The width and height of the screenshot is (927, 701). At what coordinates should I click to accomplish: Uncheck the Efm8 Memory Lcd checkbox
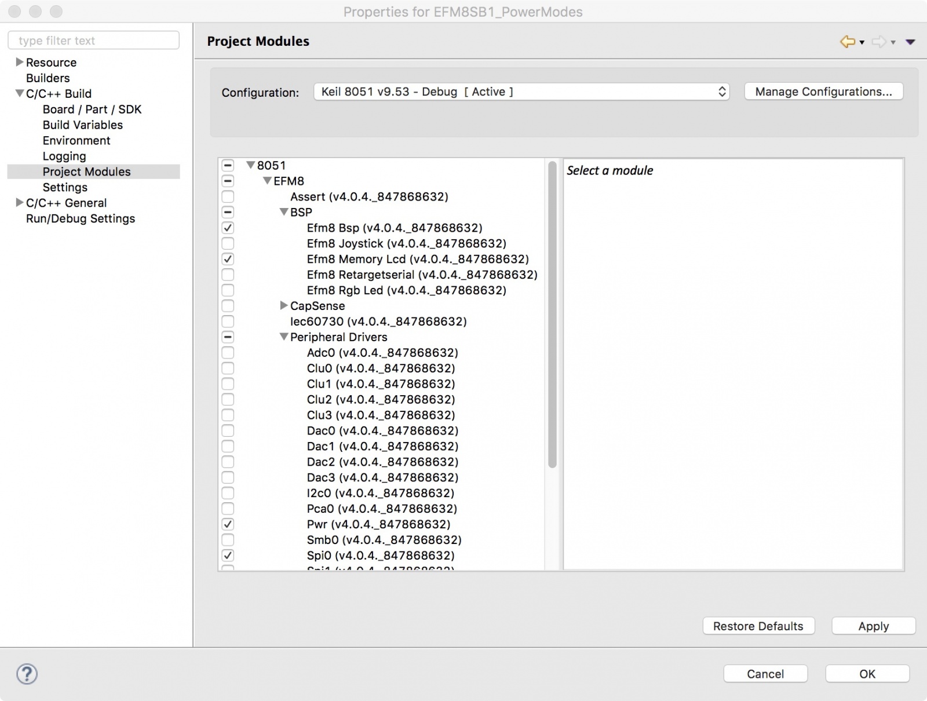point(228,259)
